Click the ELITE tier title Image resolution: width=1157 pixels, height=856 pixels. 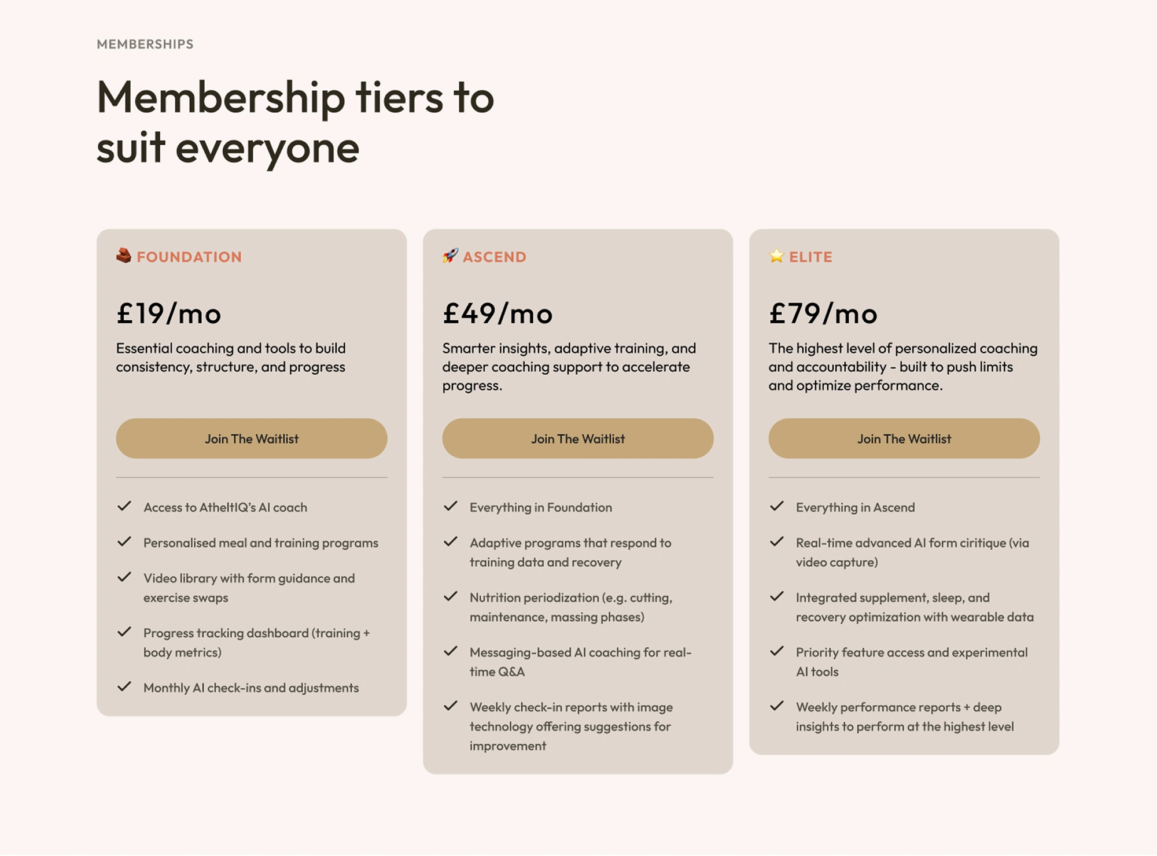(x=810, y=257)
